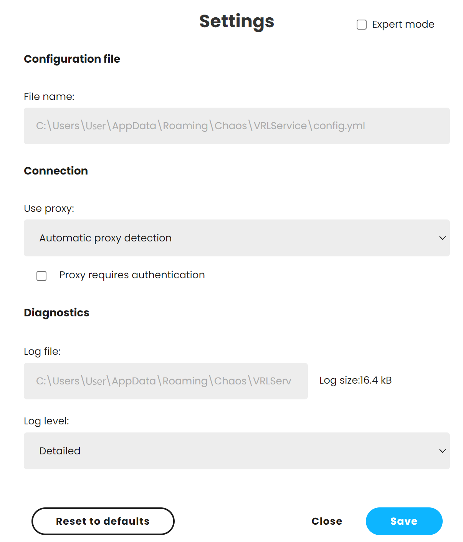Open the Log level dropdown
The height and width of the screenshot is (542, 463).
[x=236, y=451]
